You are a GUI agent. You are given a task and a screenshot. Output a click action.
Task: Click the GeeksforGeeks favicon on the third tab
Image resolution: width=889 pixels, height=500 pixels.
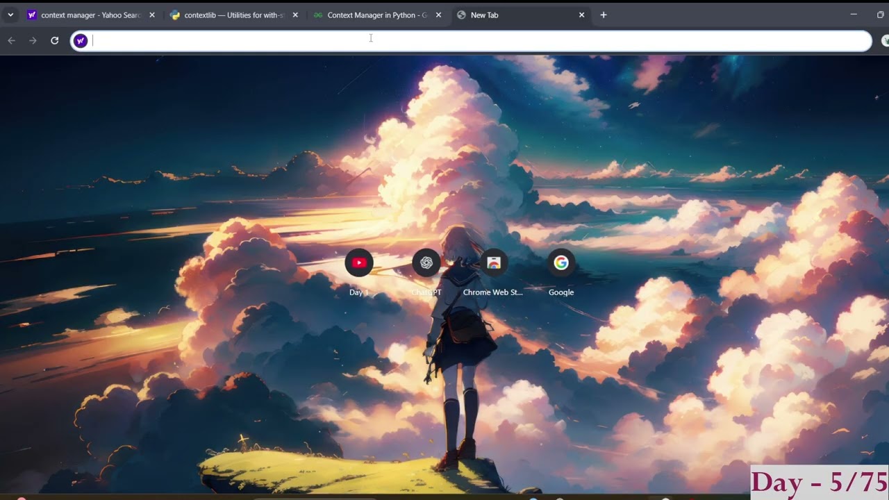(318, 15)
